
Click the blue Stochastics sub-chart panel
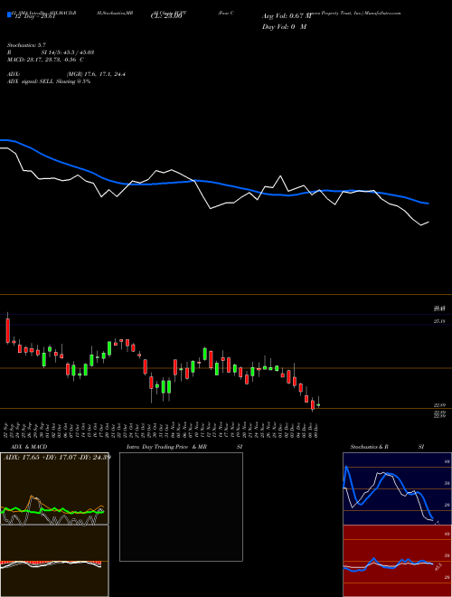click(x=397, y=488)
